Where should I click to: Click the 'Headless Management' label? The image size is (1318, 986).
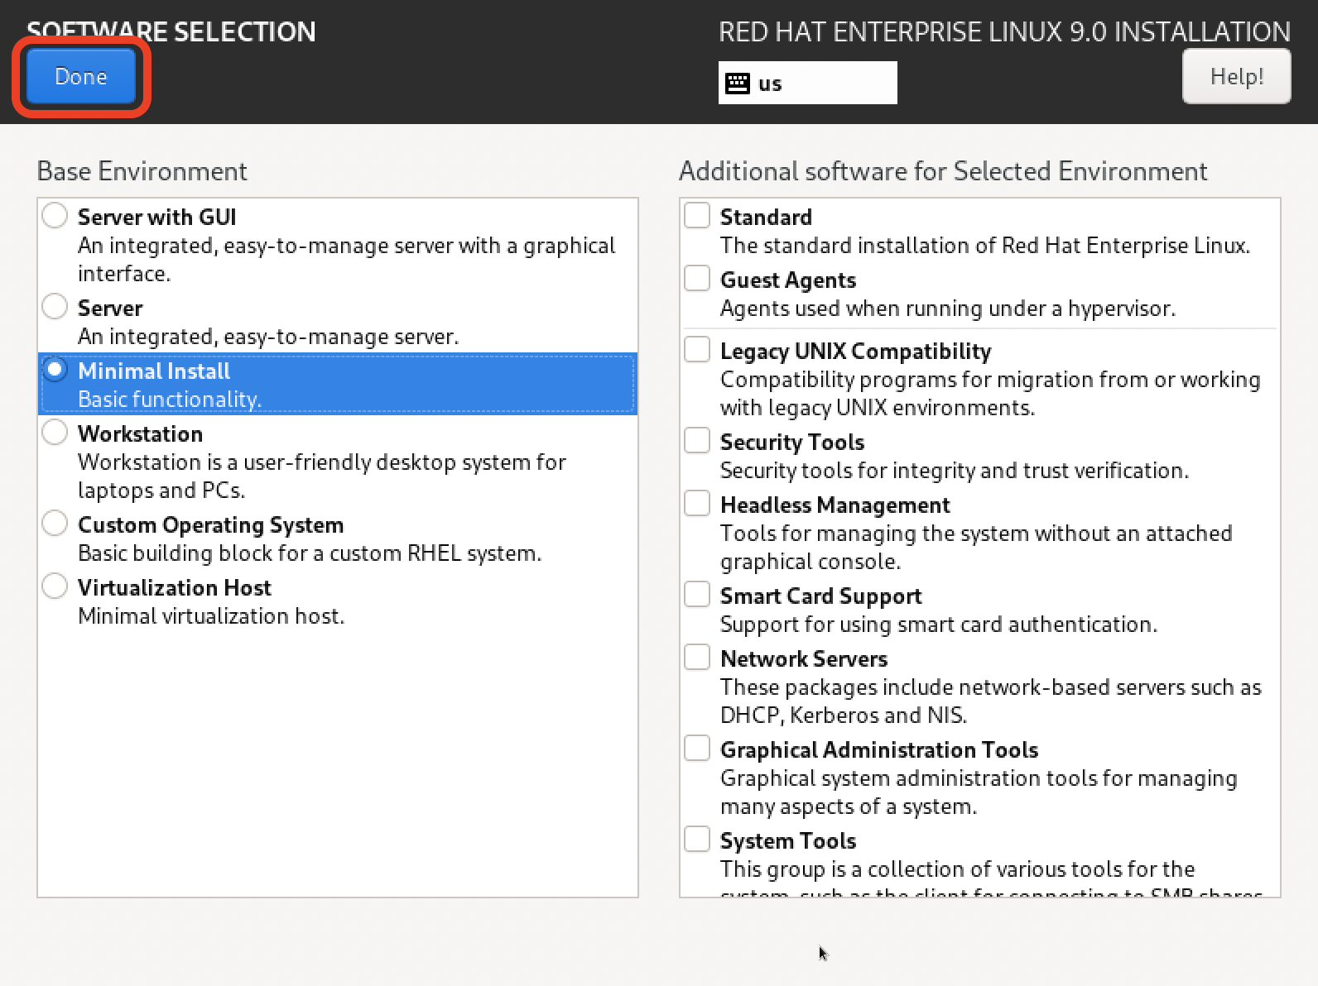pyautogui.click(x=835, y=505)
